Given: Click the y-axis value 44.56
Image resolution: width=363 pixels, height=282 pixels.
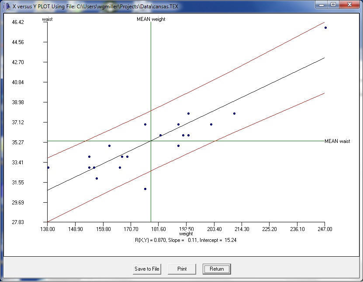Looking at the screenshot, I should (x=18, y=42).
